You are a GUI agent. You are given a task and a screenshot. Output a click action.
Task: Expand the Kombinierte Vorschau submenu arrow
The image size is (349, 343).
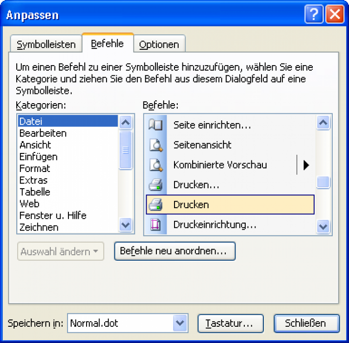(x=306, y=165)
